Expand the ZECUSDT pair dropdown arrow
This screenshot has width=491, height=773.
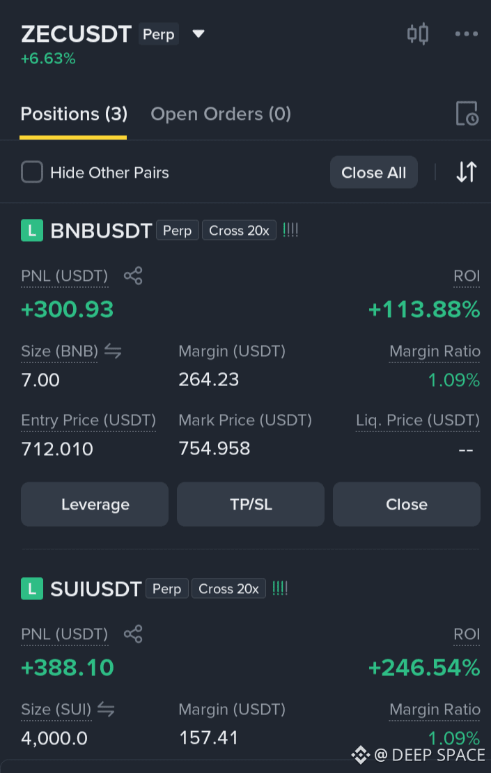click(x=198, y=33)
